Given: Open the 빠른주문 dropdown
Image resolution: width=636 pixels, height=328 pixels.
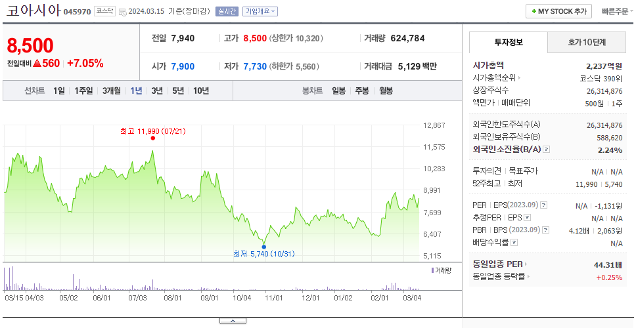Looking at the screenshot, I should tap(618, 11).
